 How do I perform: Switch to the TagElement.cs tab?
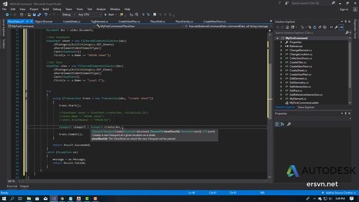[99, 21]
